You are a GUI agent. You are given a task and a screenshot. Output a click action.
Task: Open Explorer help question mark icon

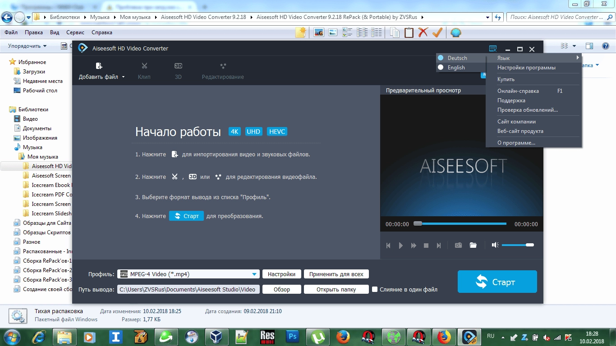tap(606, 46)
